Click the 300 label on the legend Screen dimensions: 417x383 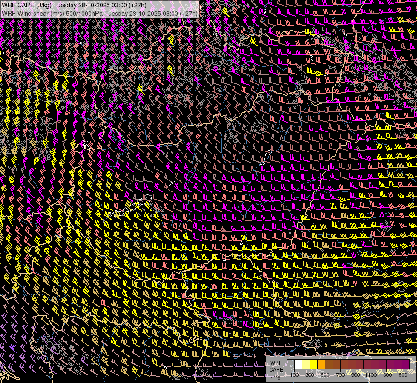(310, 375)
